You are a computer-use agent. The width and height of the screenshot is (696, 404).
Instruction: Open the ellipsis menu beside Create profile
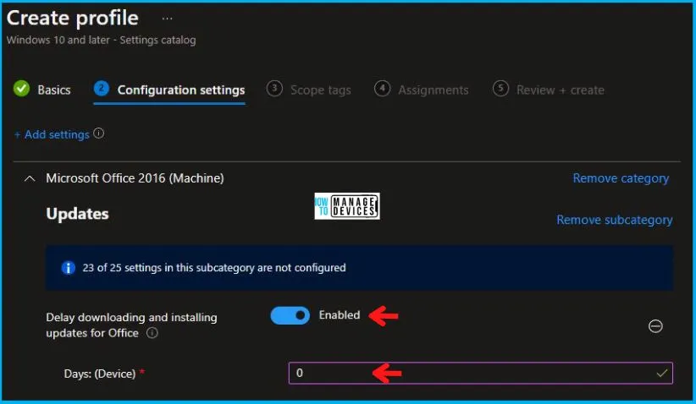click(x=166, y=18)
